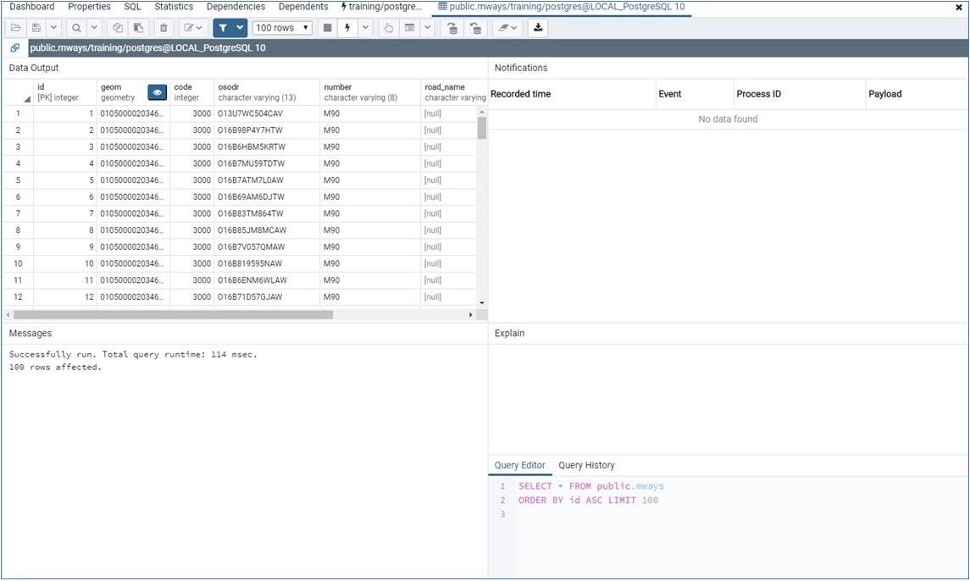This screenshot has height=581, width=970.
Task: Click the scroll right arrow of data grid
Action: tap(471, 315)
